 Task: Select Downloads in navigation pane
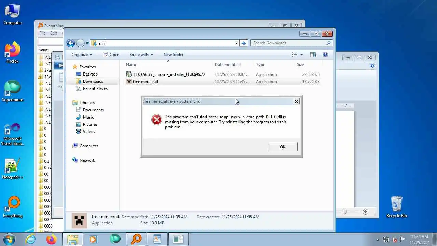click(x=93, y=81)
